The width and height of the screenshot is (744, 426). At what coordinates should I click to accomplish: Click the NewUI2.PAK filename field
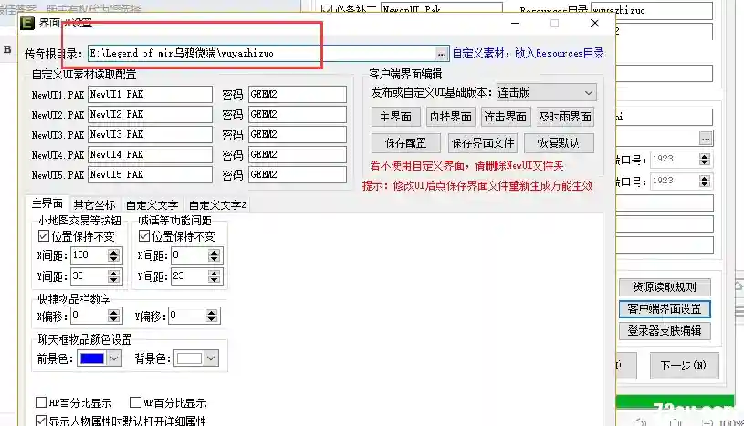[x=150, y=114]
